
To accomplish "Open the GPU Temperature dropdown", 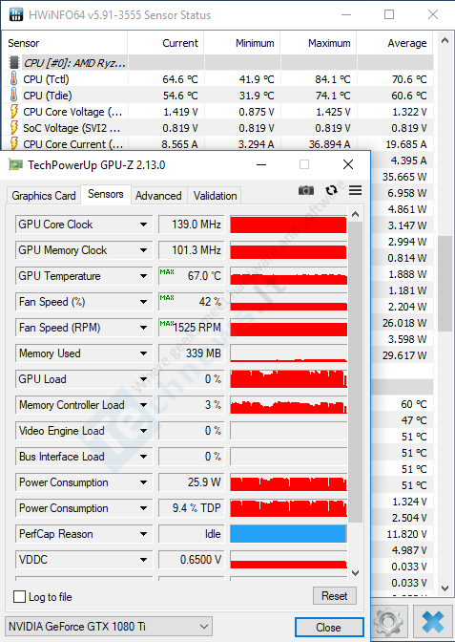I will [x=143, y=276].
